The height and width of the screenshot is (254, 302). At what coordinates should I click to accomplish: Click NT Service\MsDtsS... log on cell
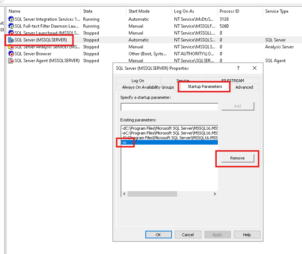tap(194, 19)
